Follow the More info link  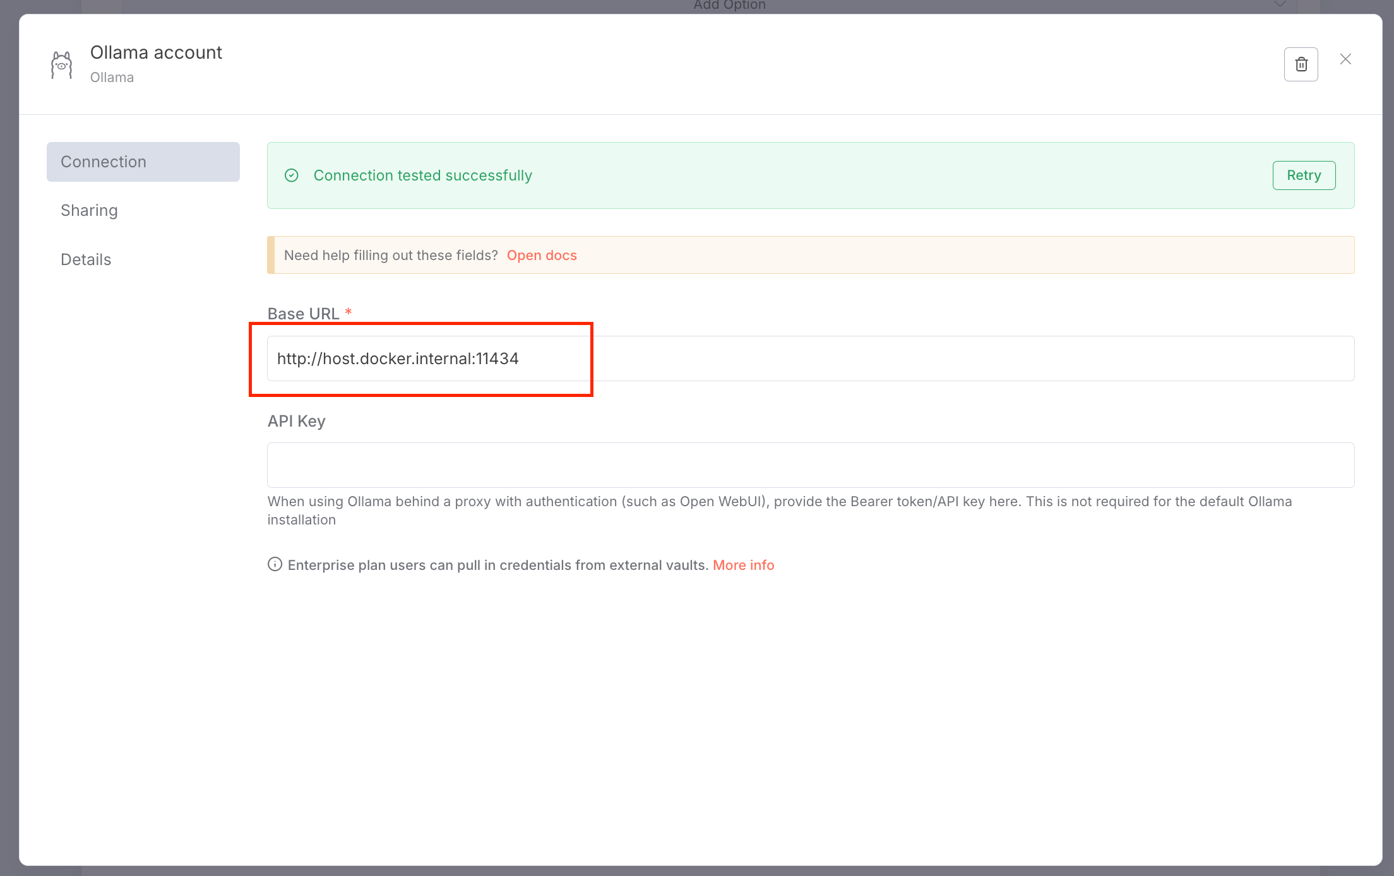tap(743, 565)
